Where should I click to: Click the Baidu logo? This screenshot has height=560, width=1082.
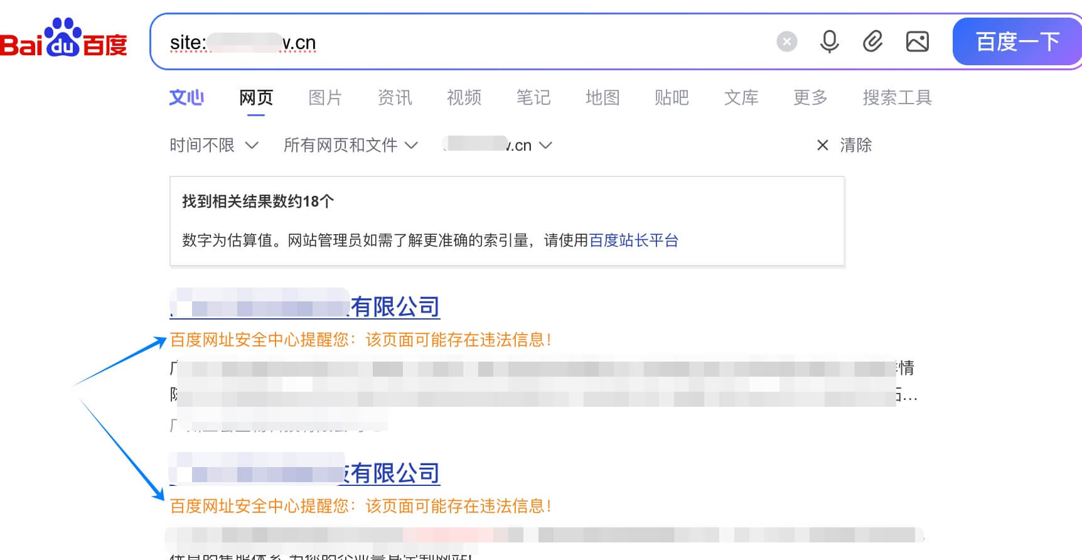pyautogui.click(x=63, y=39)
